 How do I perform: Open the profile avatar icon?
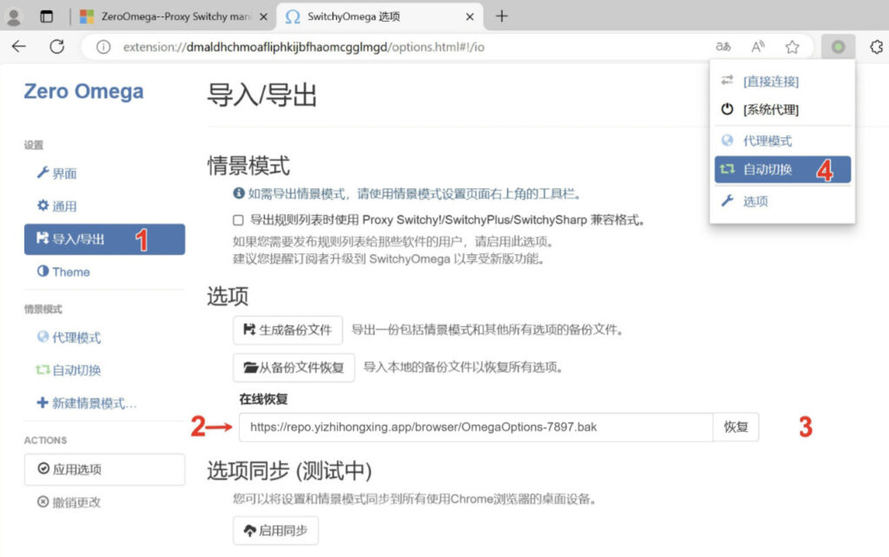coord(14,16)
